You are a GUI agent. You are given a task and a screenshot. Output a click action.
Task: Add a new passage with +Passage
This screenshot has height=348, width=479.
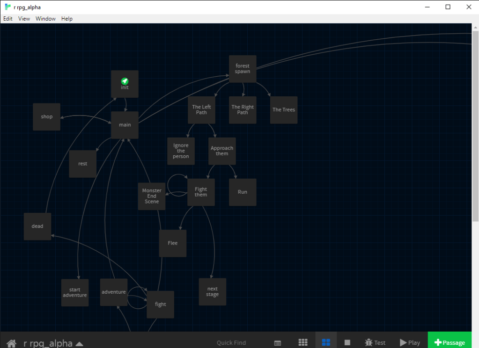coord(450,342)
